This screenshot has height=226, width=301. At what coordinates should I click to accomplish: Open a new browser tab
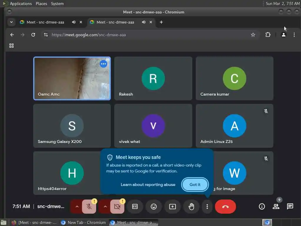[x=161, y=22]
